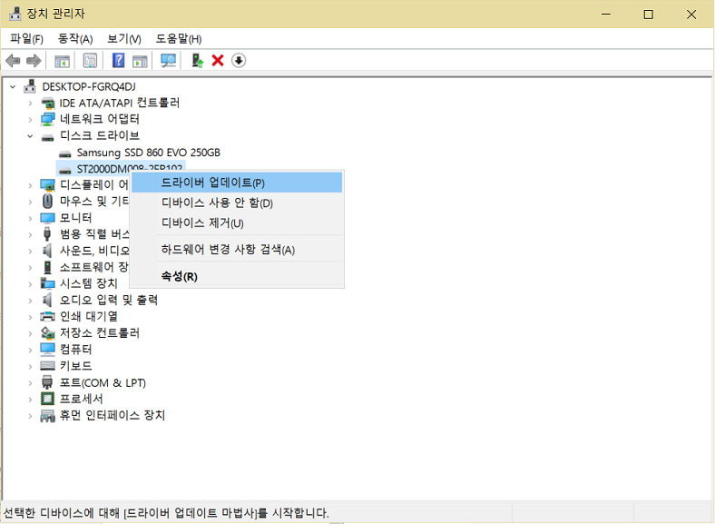Click the 키보드 keyboard icon
The height and width of the screenshot is (524, 715).
pyautogui.click(x=47, y=366)
